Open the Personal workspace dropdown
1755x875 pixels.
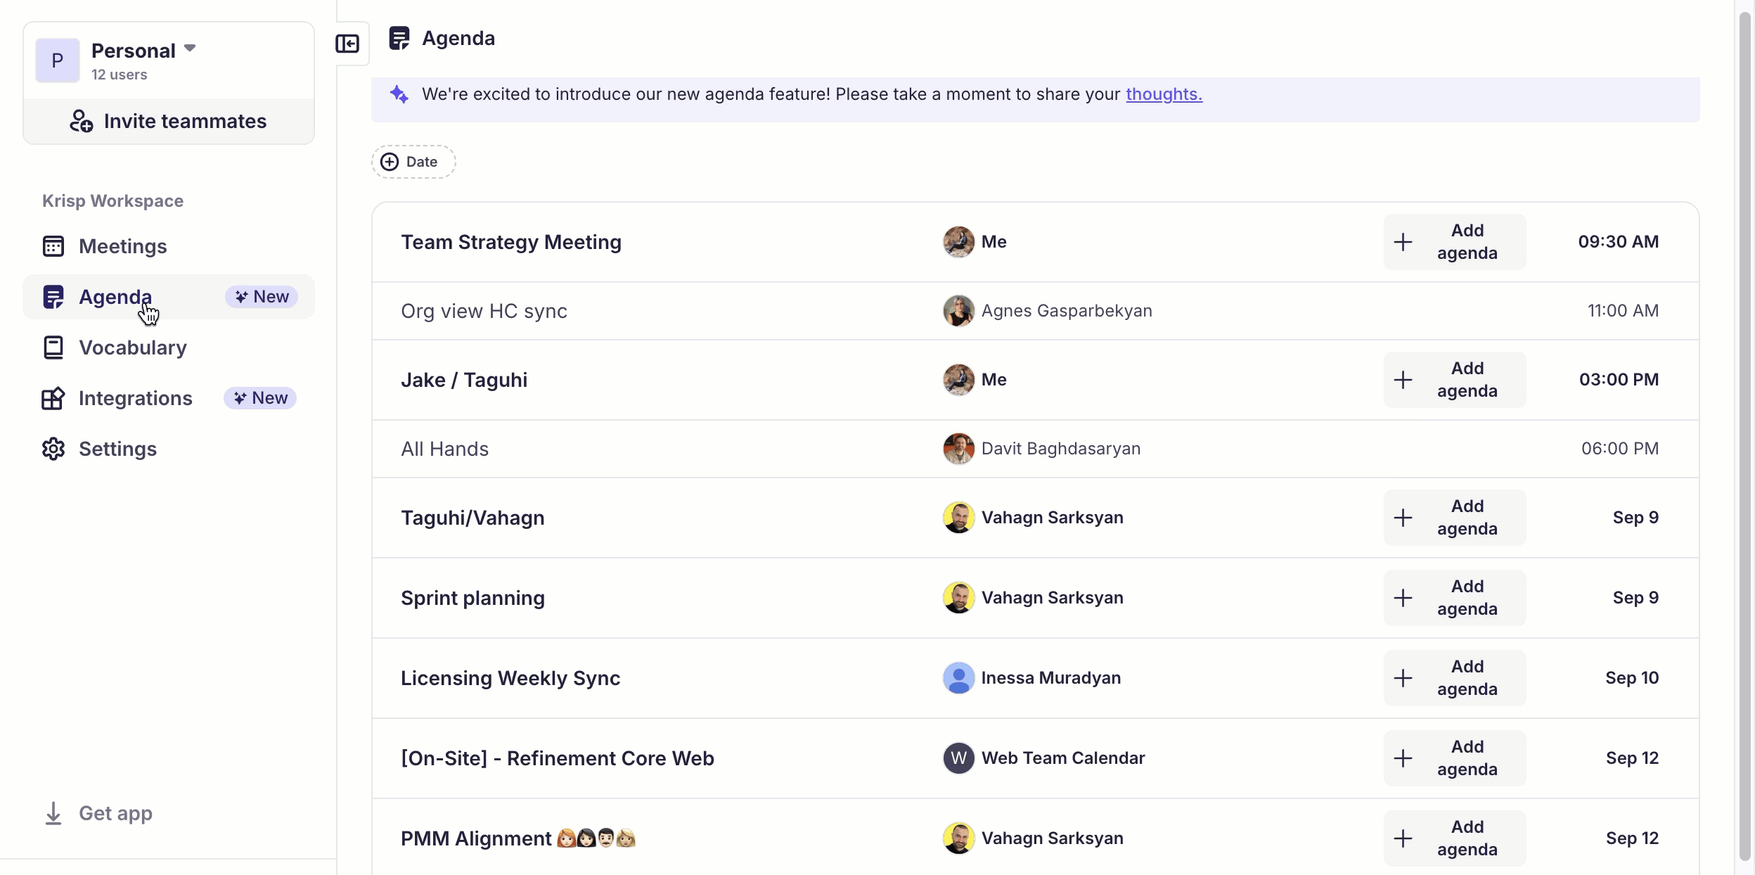[x=189, y=48]
